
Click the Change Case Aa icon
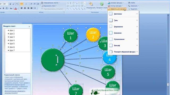tap(11, 8)
